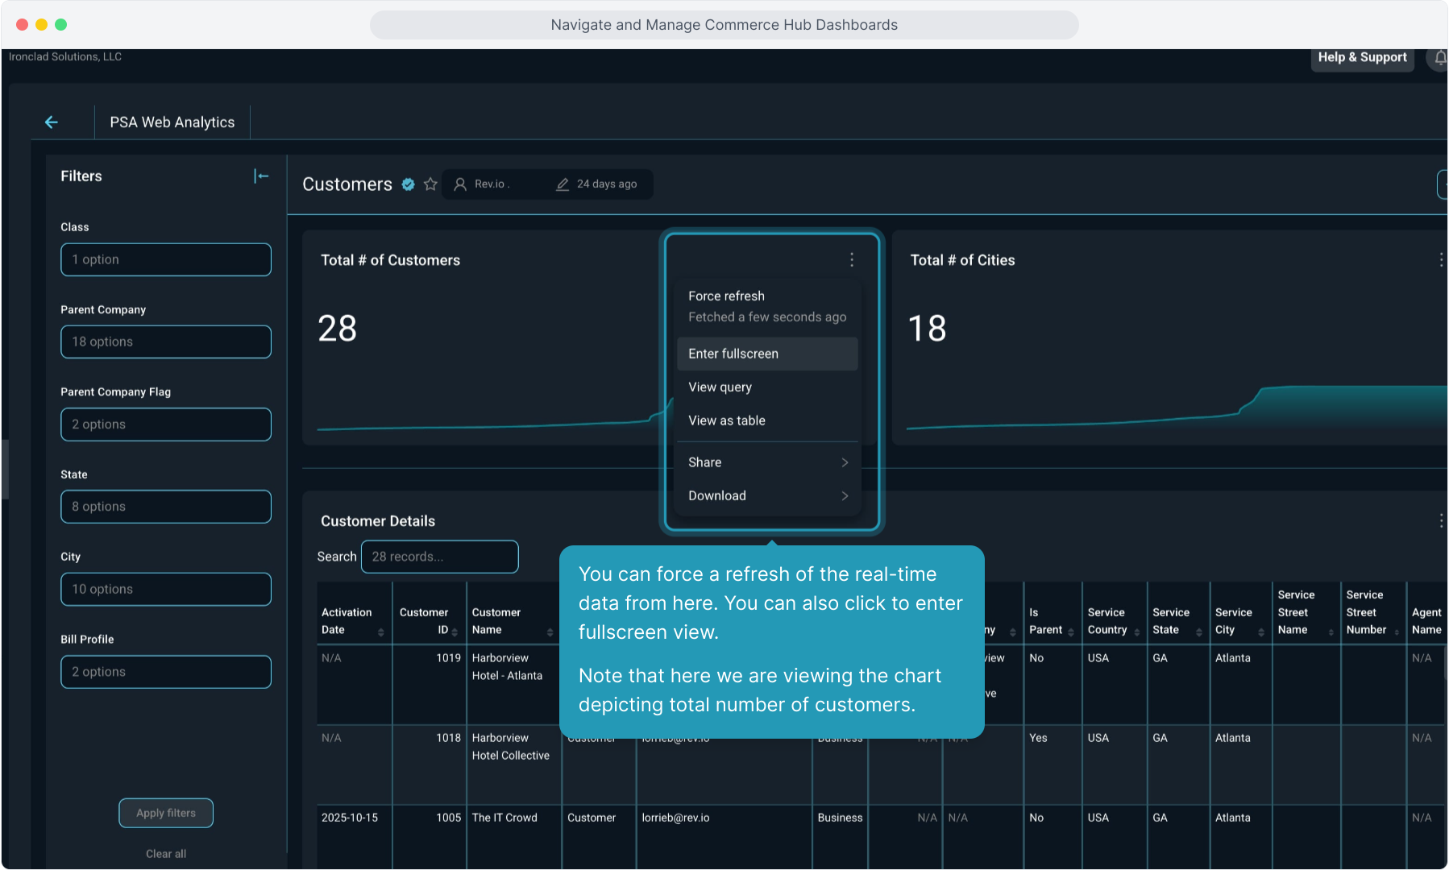Screen dimensions: 1449x870
Task: Choose View as table menu item
Action: tap(727, 420)
